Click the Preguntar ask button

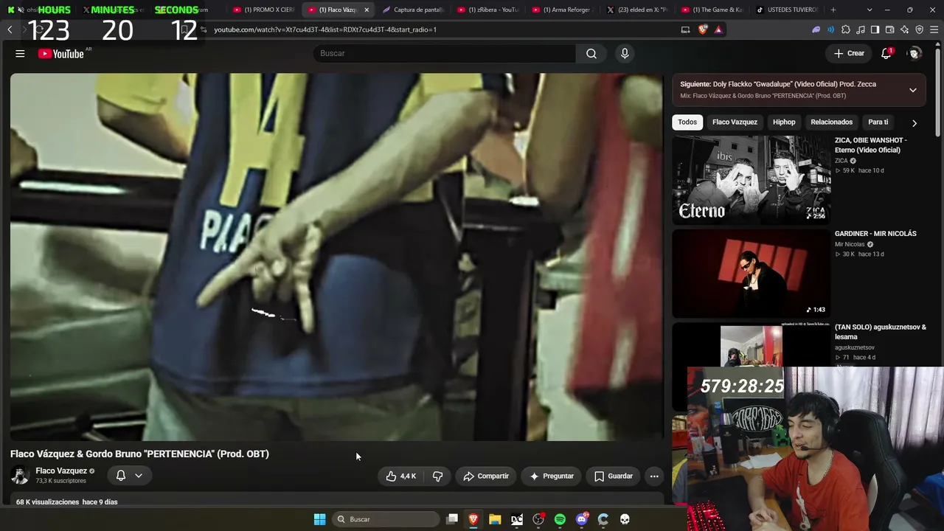551,476
